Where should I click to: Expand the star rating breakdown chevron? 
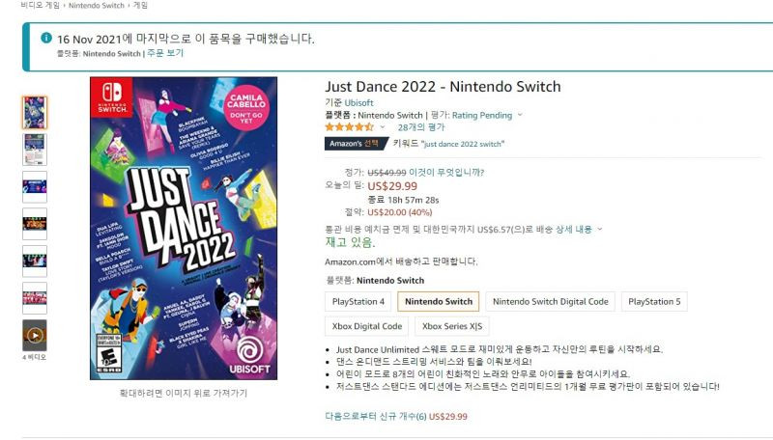pos(382,127)
